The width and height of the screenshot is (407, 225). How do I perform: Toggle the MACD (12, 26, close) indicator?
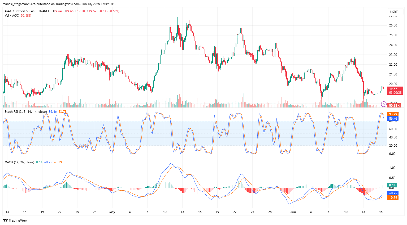pyautogui.click(x=19, y=162)
